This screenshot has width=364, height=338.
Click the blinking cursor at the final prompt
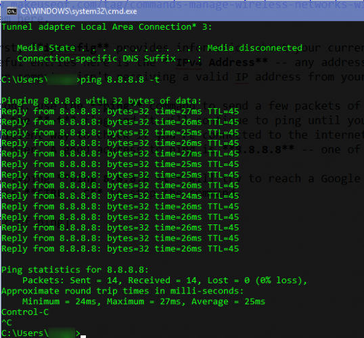tap(83, 336)
